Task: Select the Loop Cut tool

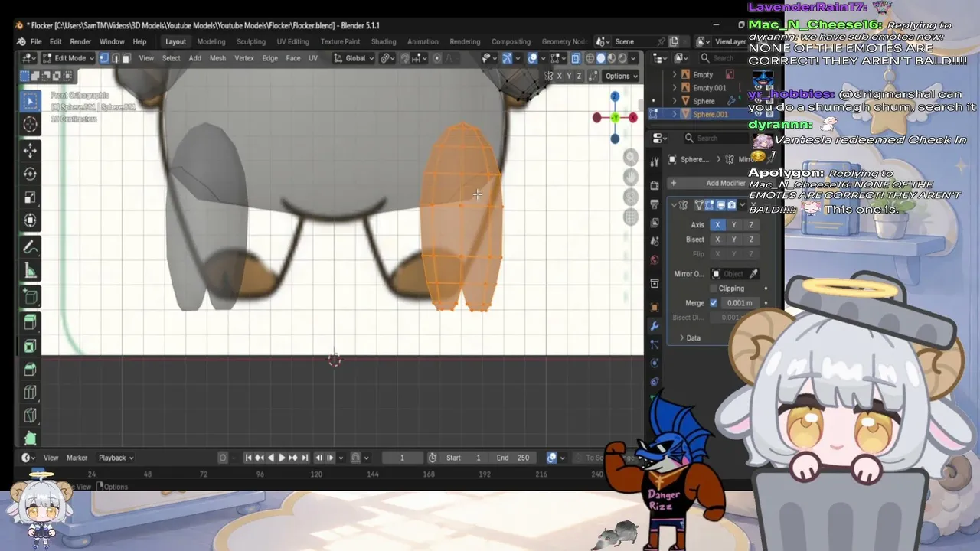Action: pyautogui.click(x=31, y=393)
